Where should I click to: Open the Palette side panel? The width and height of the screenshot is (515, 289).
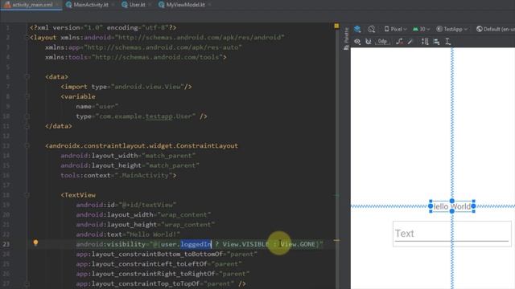pyautogui.click(x=346, y=39)
